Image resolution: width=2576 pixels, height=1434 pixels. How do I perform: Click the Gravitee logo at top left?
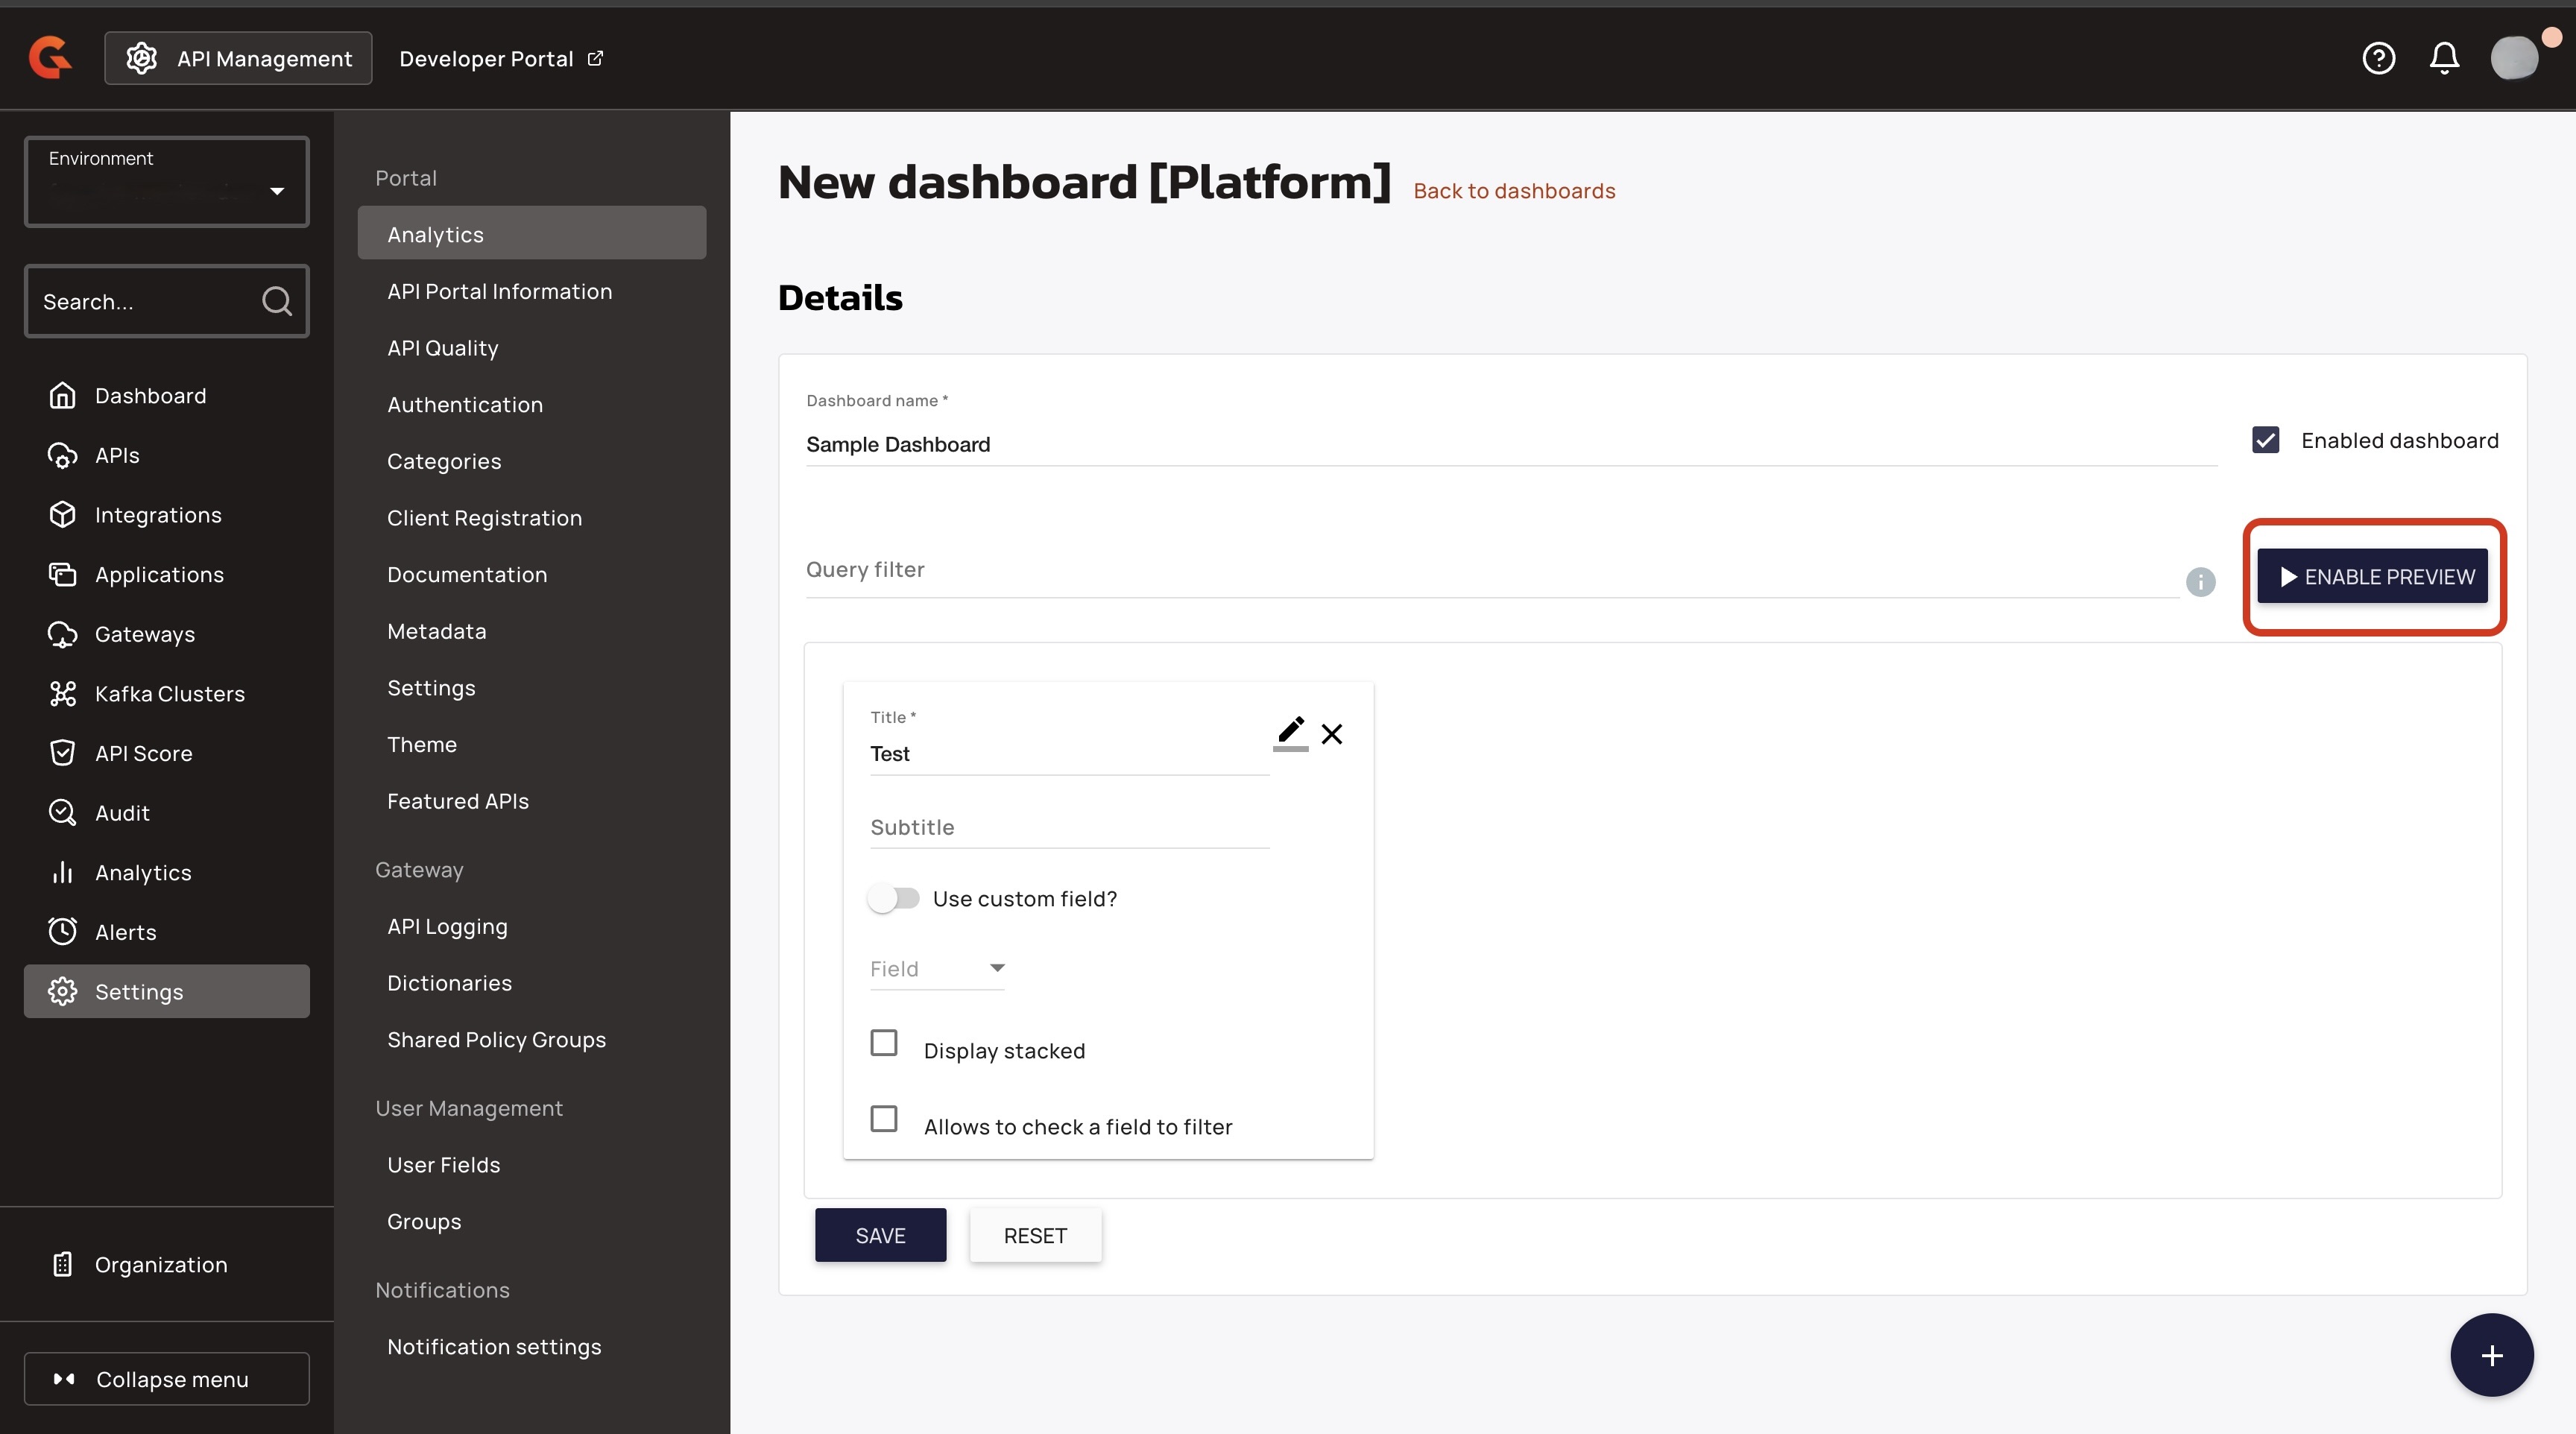tap(50, 57)
